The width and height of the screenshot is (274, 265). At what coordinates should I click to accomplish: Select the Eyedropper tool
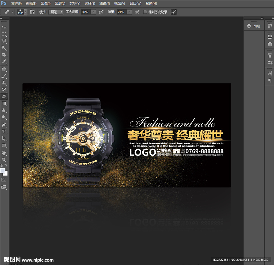pyautogui.click(x=4, y=61)
